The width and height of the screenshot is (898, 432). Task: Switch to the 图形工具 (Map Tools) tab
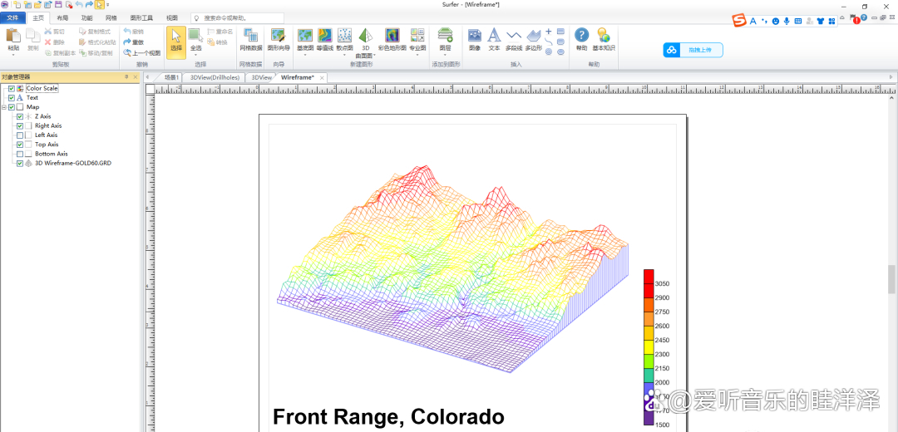(x=141, y=17)
